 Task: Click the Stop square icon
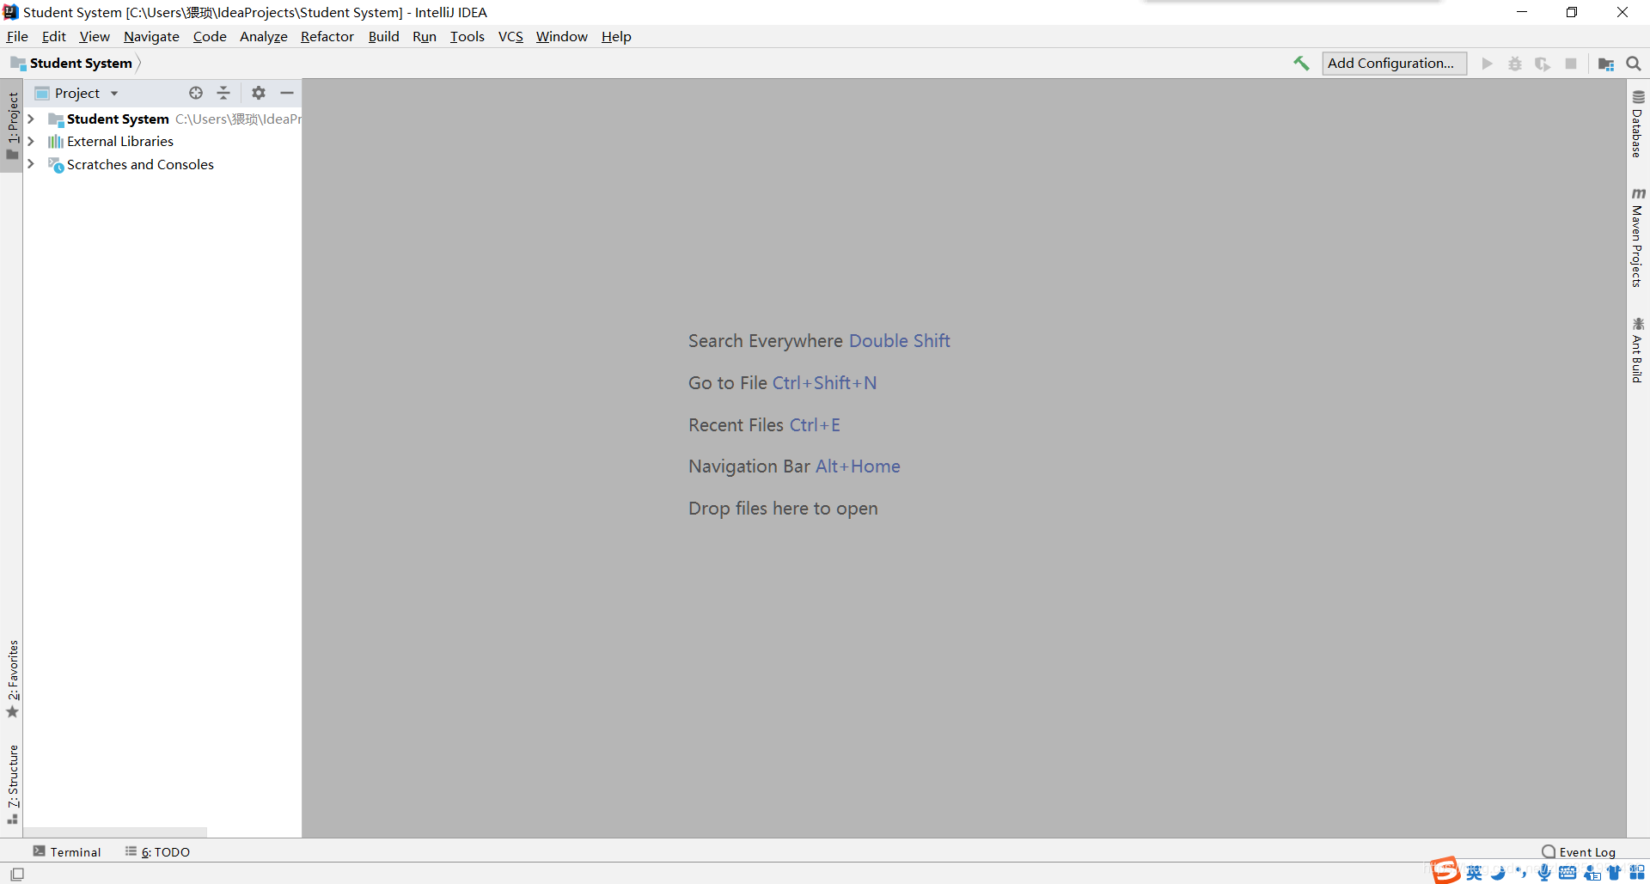tap(1571, 64)
